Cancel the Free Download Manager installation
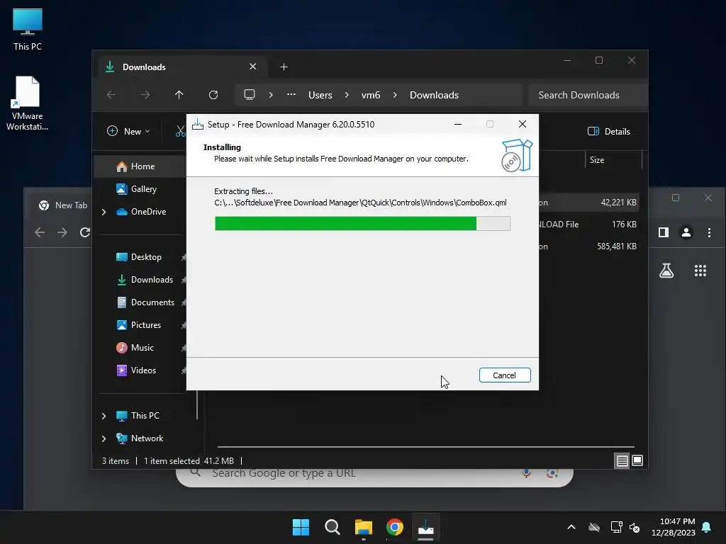The image size is (726, 544). 505,375
